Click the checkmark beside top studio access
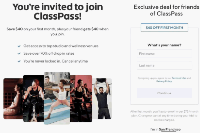Viewport: 200px width, 133px height. pos(19,46)
